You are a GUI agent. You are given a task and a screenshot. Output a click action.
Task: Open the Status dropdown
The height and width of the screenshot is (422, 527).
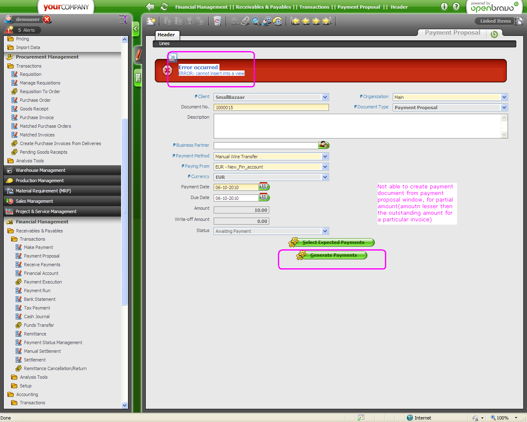tap(325, 231)
